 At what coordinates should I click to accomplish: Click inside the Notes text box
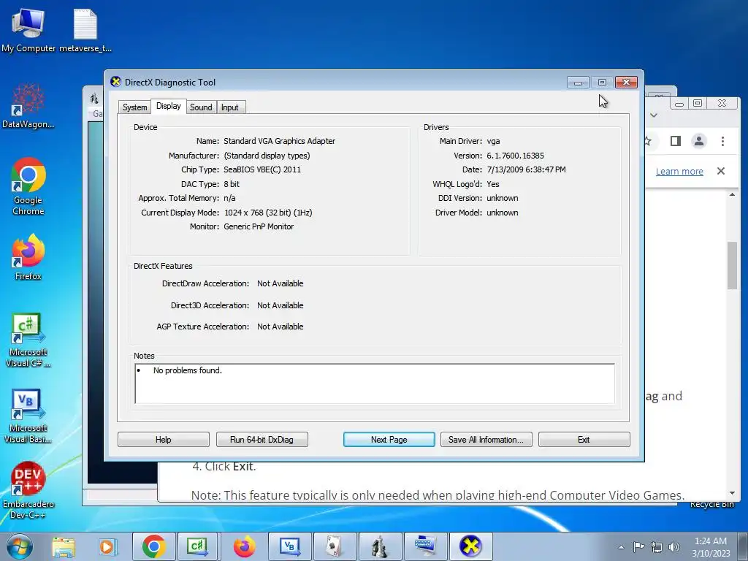pyautogui.click(x=375, y=383)
